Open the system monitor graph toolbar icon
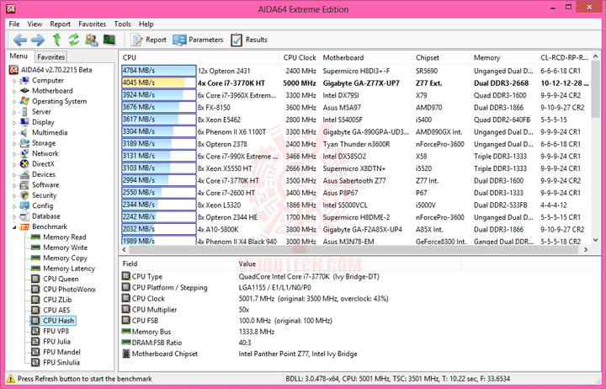 click(109, 40)
